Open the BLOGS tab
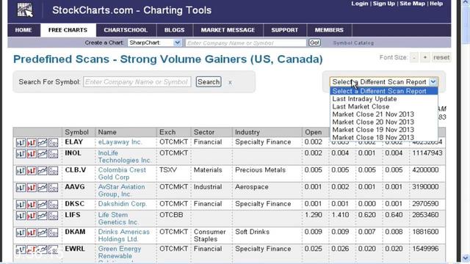This screenshot has width=470, height=264. tap(175, 30)
